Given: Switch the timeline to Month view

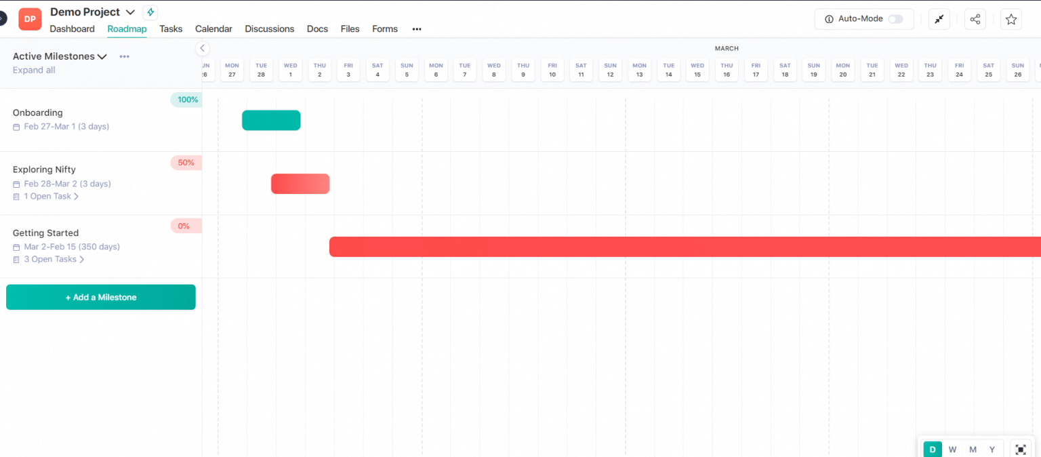Looking at the screenshot, I should coord(973,449).
